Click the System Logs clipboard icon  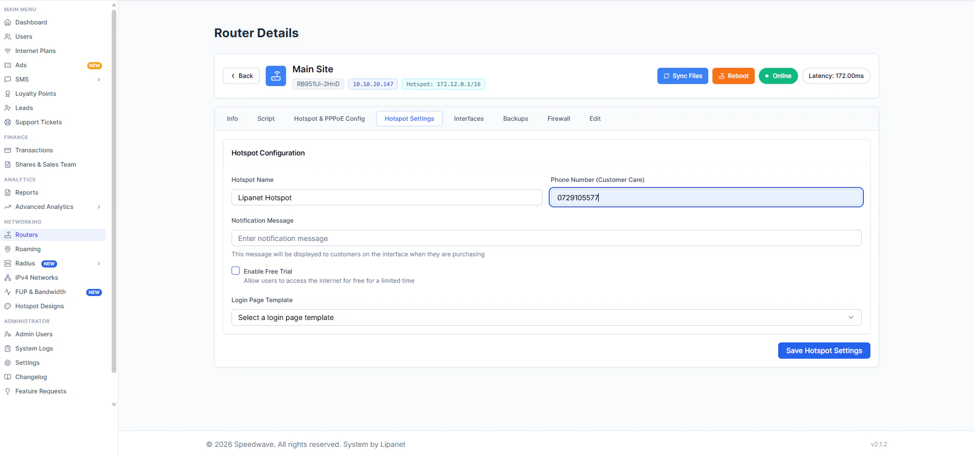(8, 349)
